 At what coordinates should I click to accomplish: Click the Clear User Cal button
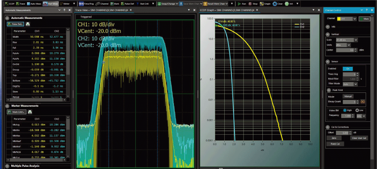click(359, 138)
